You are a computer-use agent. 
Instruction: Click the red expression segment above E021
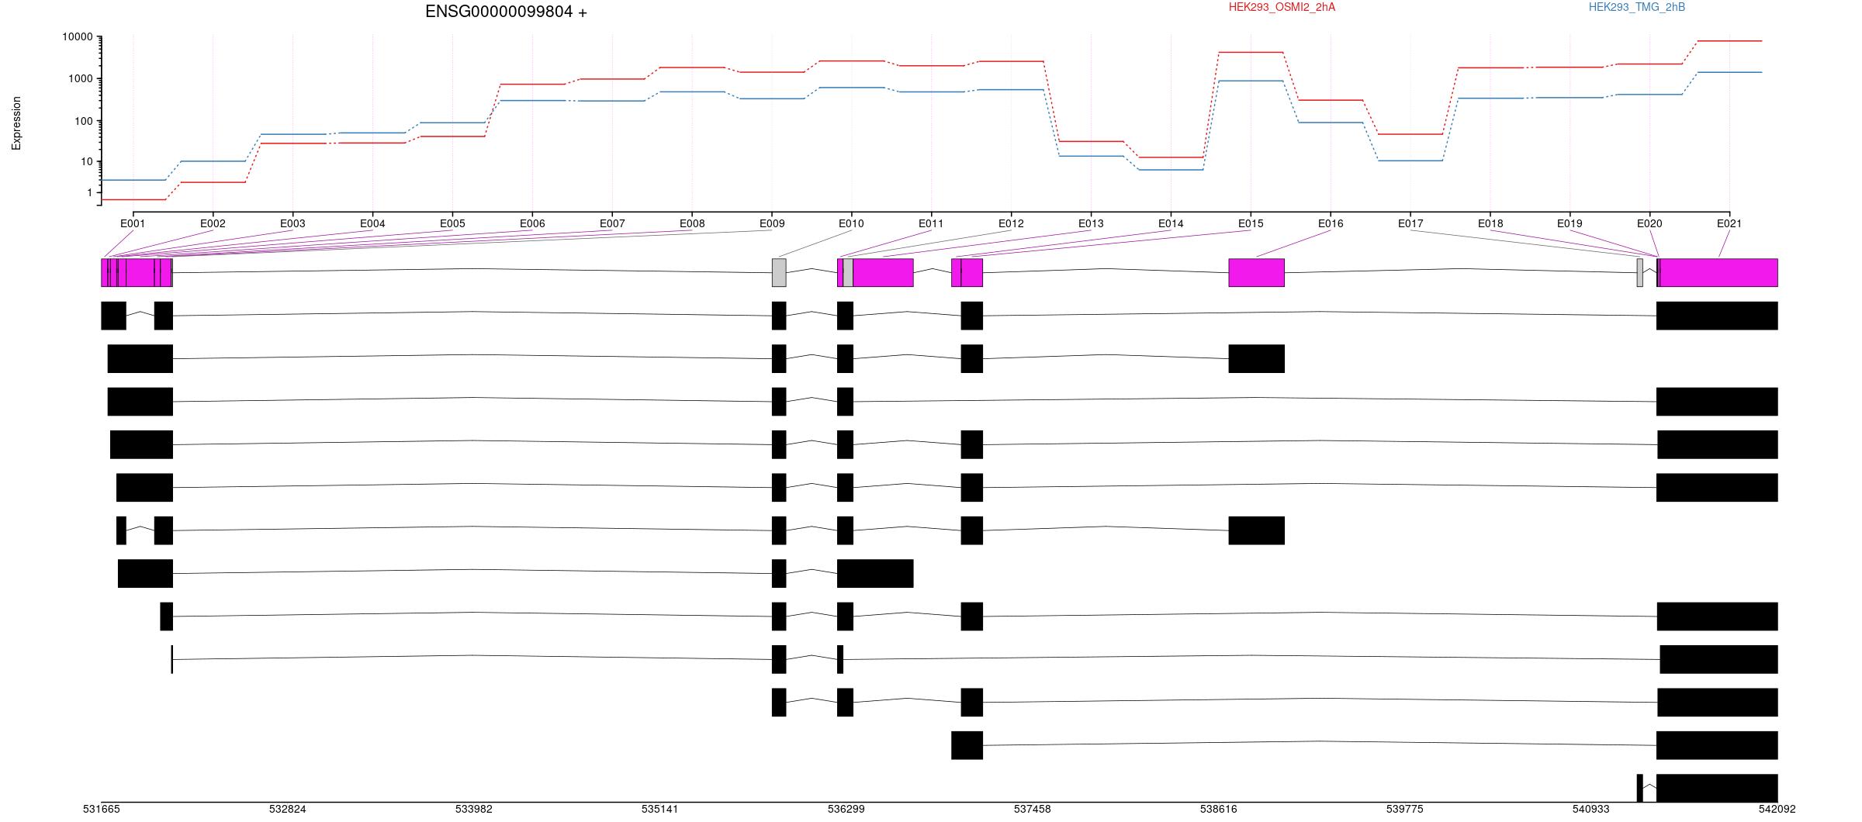coord(1730,40)
